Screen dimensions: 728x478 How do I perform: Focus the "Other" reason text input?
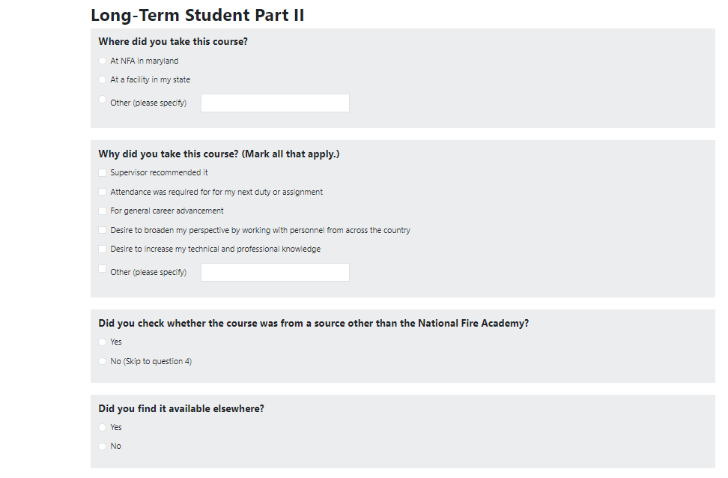tap(275, 273)
